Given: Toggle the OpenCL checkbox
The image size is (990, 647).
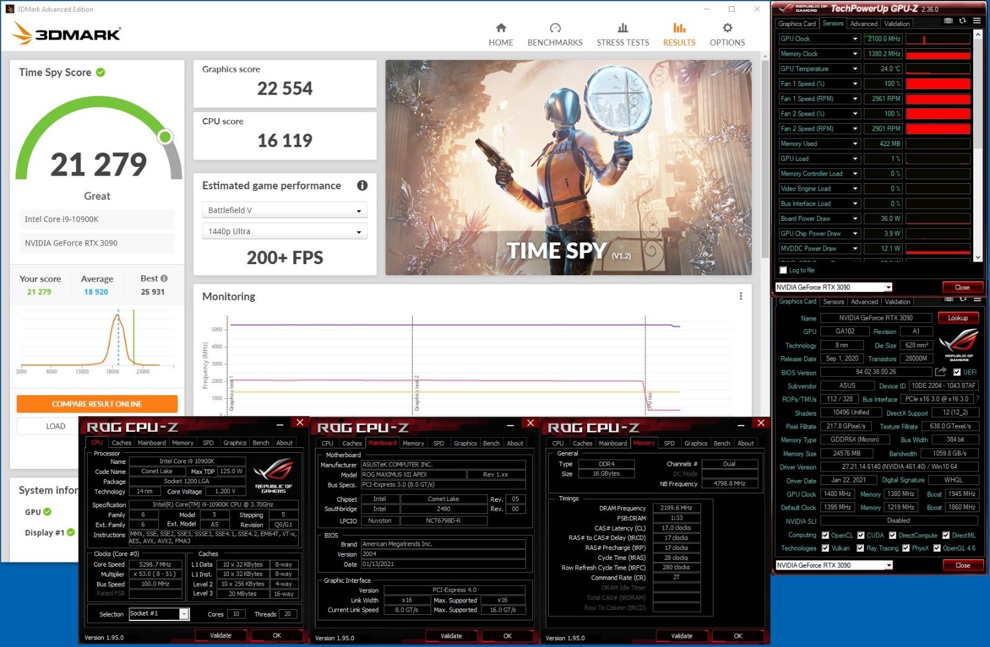Looking at the screenshot, I should point(825,536).
